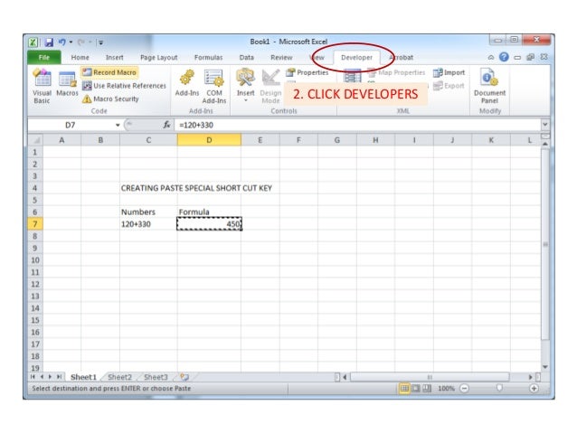Click Record Macro

click(109, 72)
